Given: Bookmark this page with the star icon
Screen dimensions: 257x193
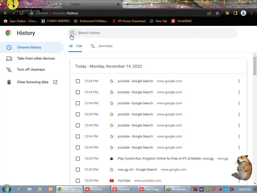Looking at the screenshot, I should tap(217, 13).
